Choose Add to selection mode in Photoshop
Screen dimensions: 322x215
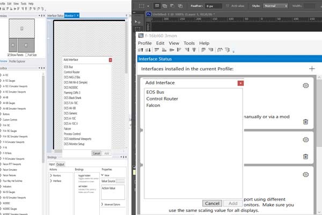pos(165,6)
